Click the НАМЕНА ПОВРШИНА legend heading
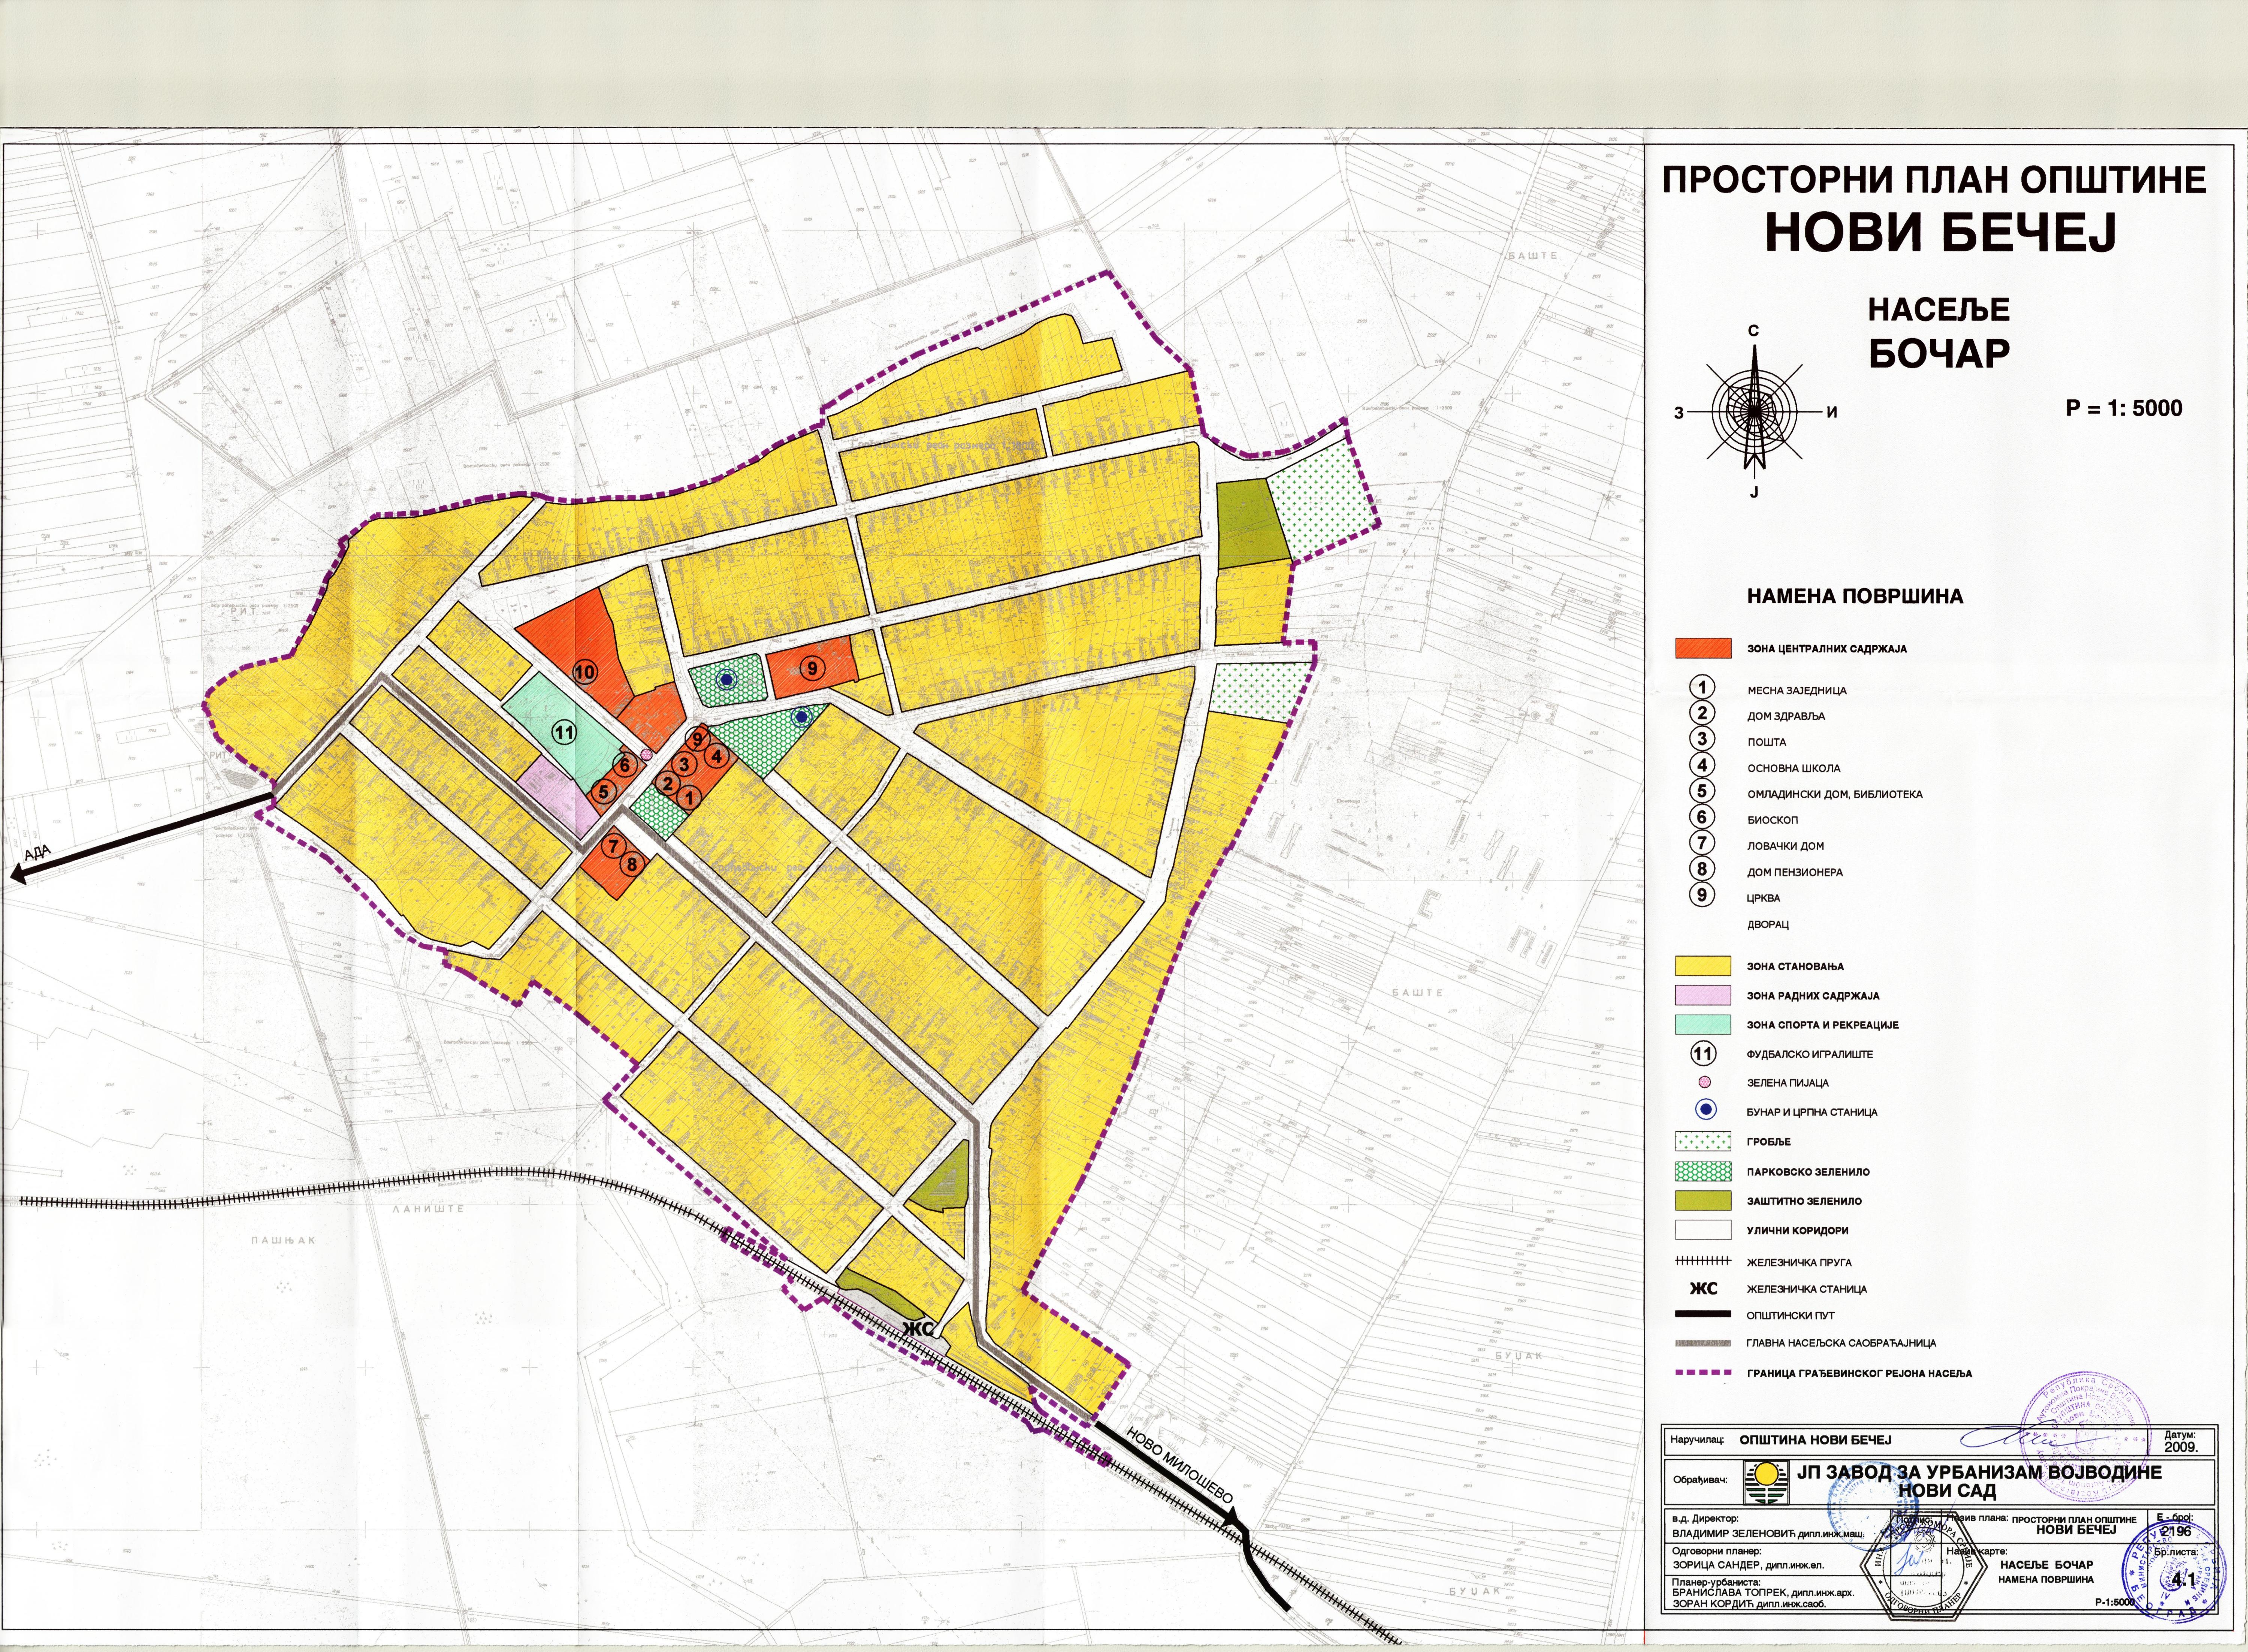The width and height of the screenshot is (2248, 1652). [x=1855, y=596]
